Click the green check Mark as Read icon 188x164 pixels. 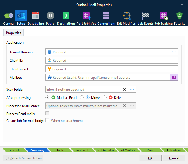click(x=53, y=97)
